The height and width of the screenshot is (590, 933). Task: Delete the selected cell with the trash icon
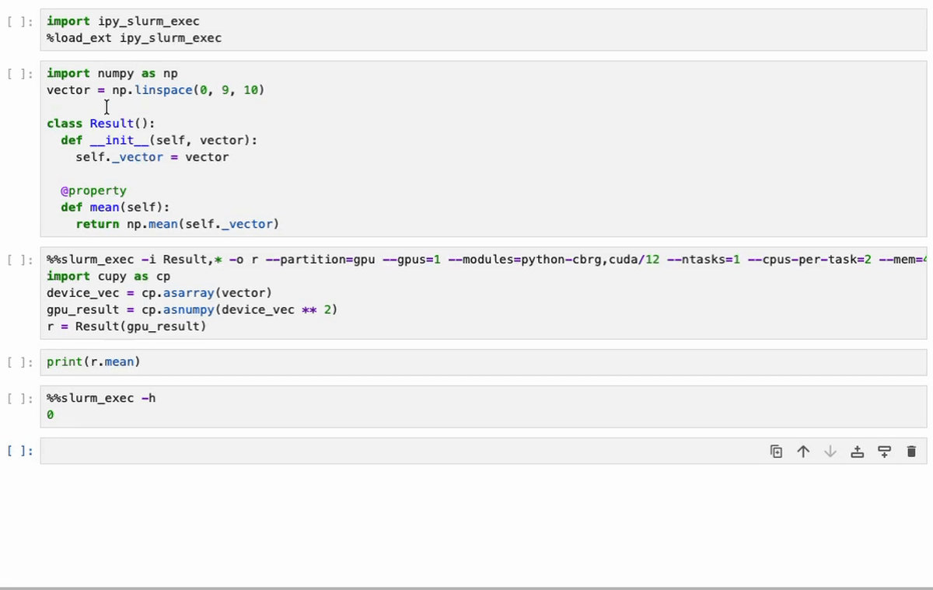(x=911, y=451)
